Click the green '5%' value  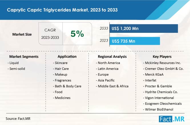[77, 34]
